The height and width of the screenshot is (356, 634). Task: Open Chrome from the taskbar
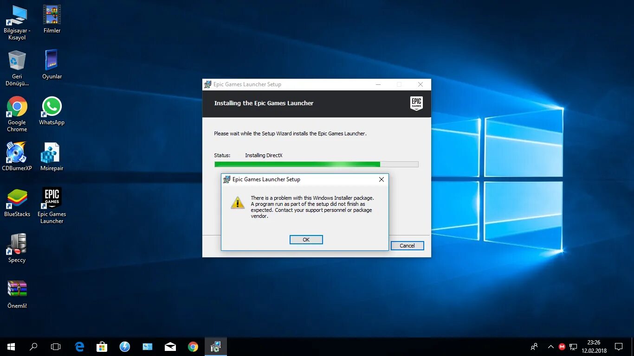(193, 347)
